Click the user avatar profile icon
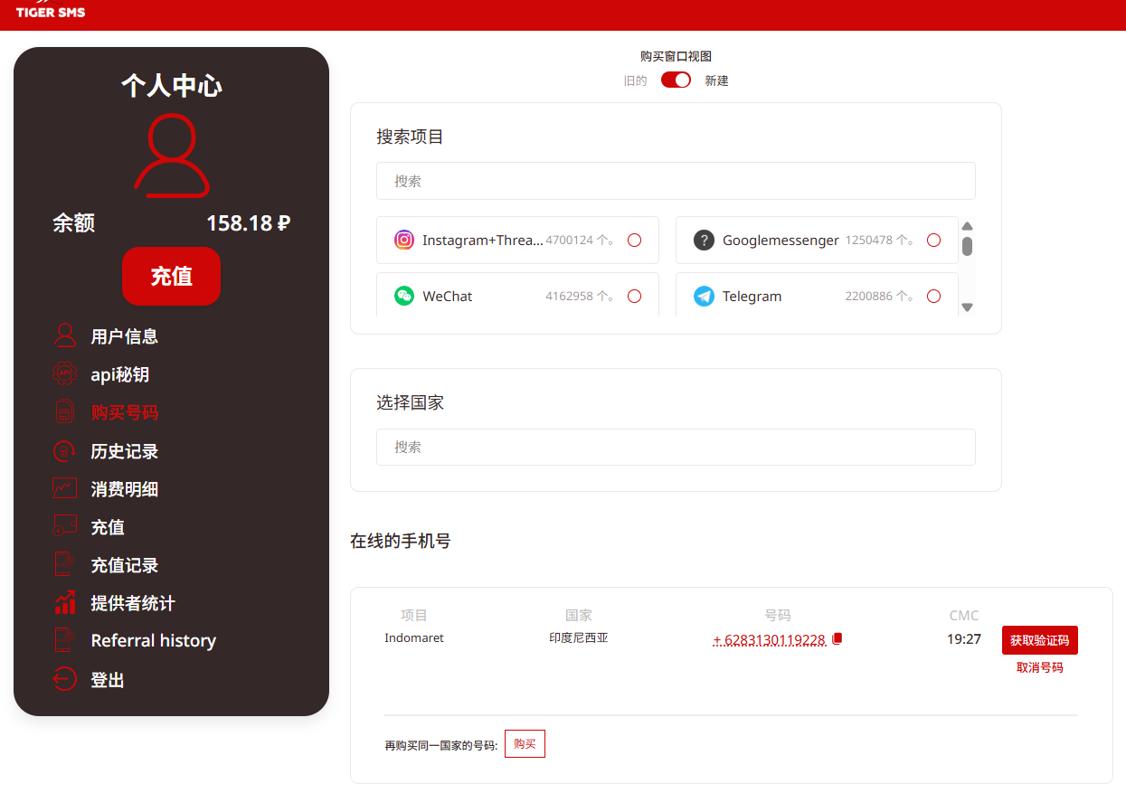Viewport: 1126px width, 793px height. click(172, 155)
